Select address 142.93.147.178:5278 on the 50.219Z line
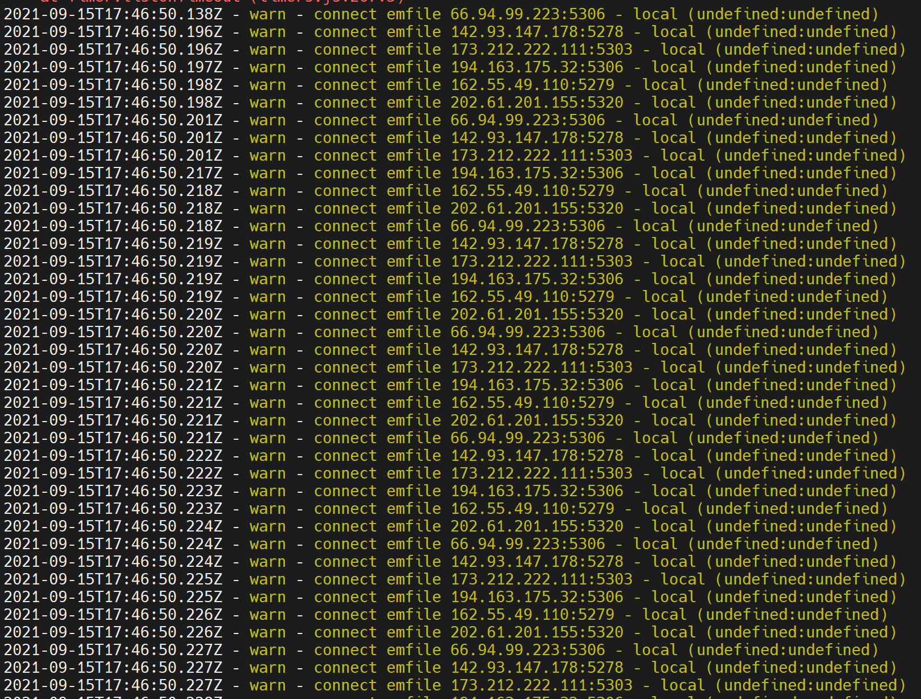Image resolution: width=921 pixels, height=699 pixels. click(x=537, y=244)
